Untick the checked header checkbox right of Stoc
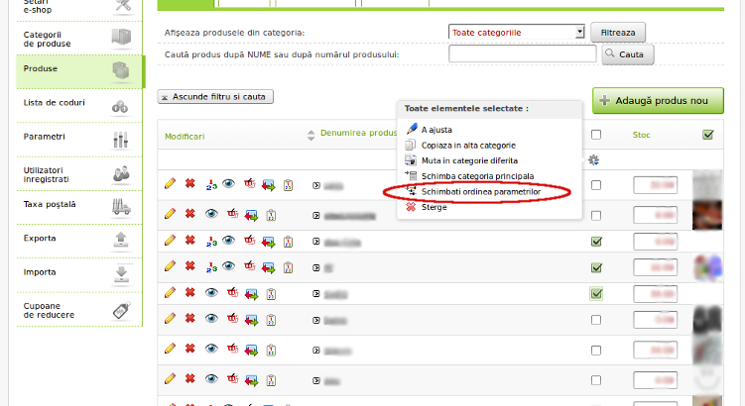The image size is (745, 406). [708, 135]
